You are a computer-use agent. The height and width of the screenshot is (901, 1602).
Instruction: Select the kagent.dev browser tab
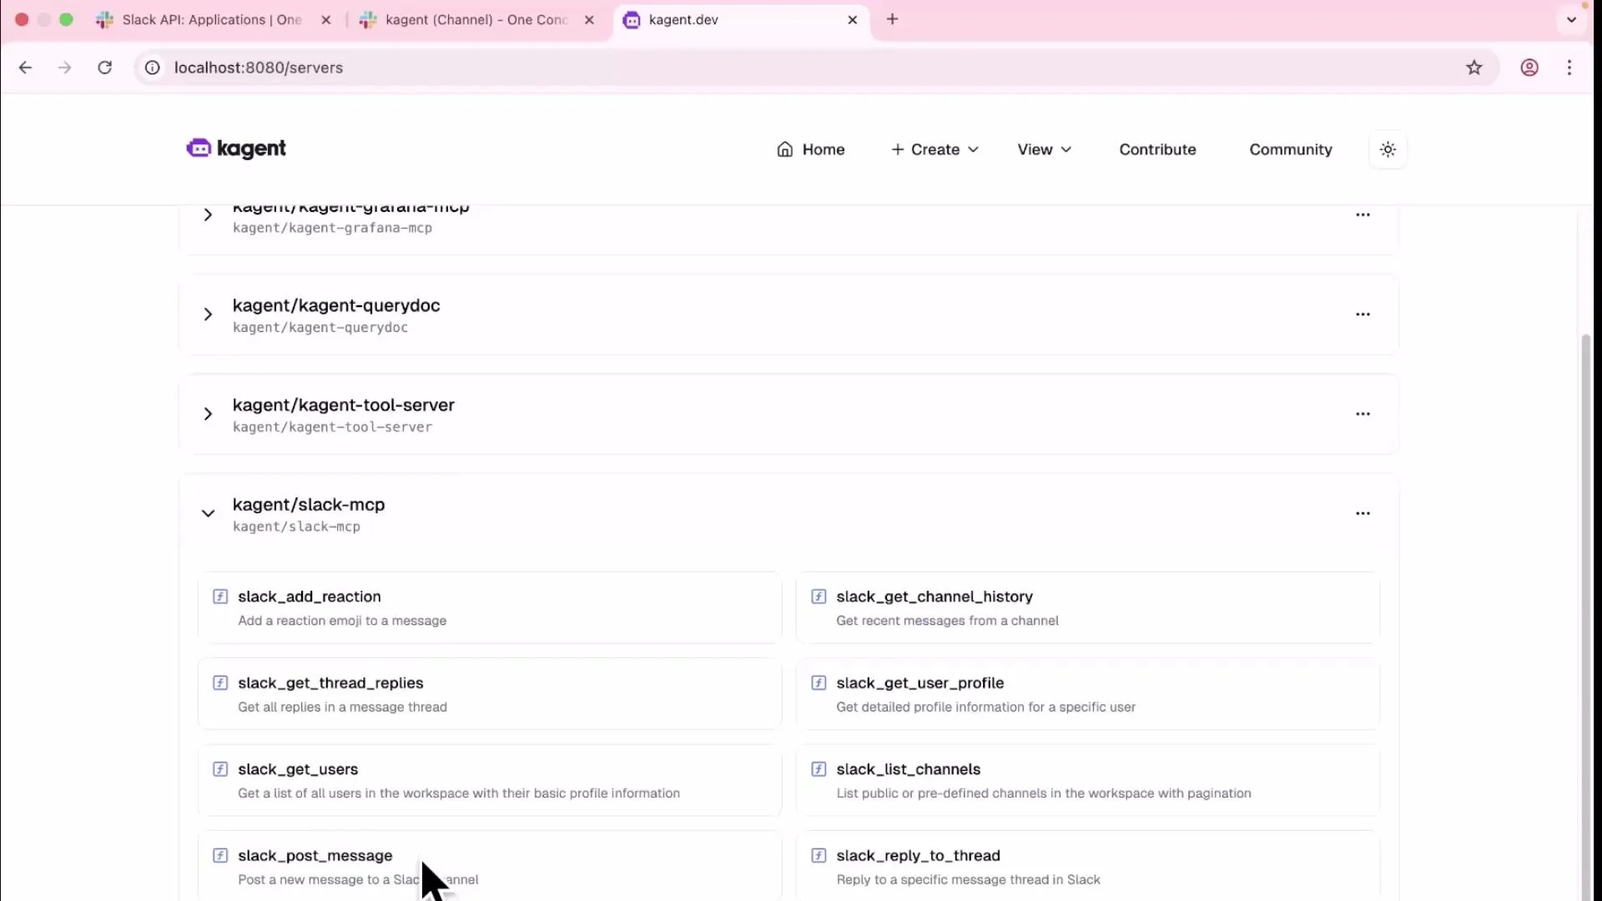pyautogui.click(x=741, y=19)
